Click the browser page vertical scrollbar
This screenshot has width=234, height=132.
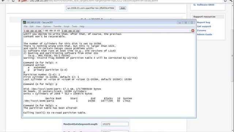(x=232, y=56)
